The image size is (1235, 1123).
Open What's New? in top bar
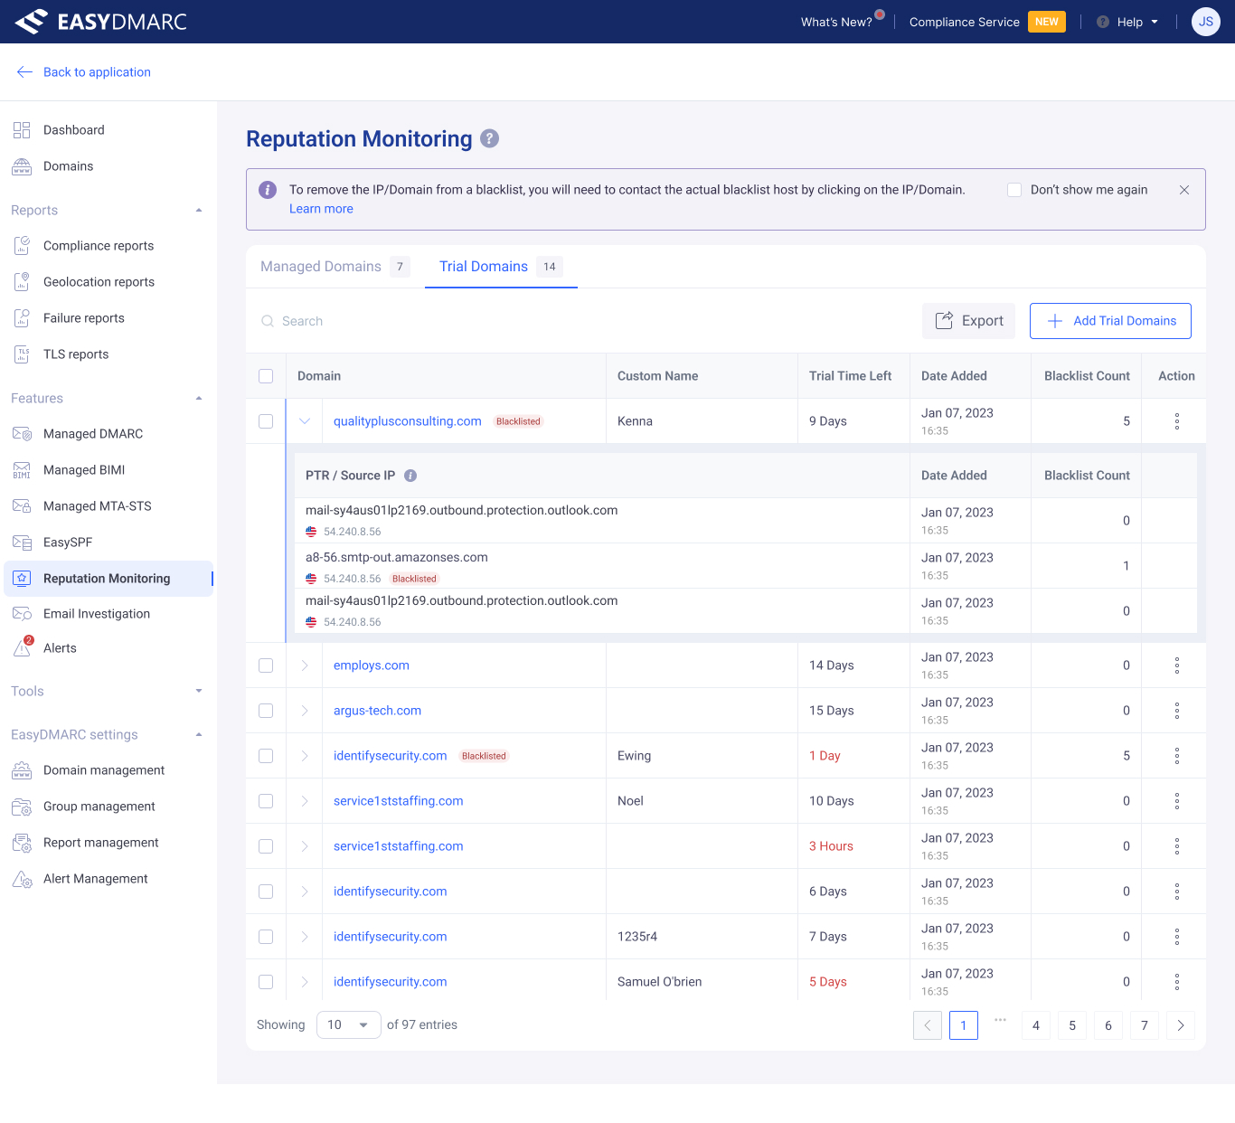click(836, 22)
